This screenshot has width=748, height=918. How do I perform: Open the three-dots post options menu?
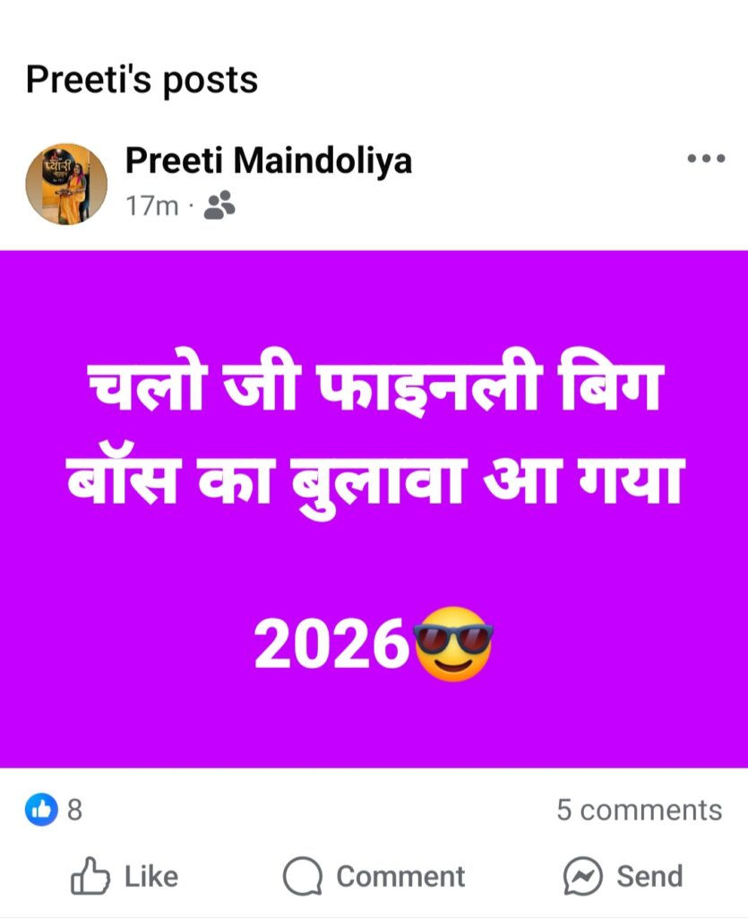click(x=707, y=158)
